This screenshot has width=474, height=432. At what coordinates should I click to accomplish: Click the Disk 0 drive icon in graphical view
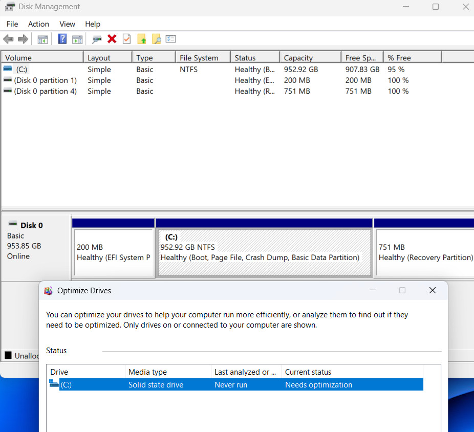12,224
